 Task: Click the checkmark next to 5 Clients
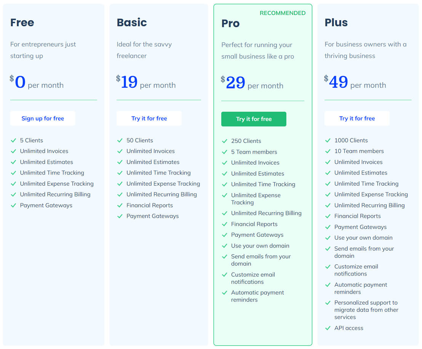point(13,140)
